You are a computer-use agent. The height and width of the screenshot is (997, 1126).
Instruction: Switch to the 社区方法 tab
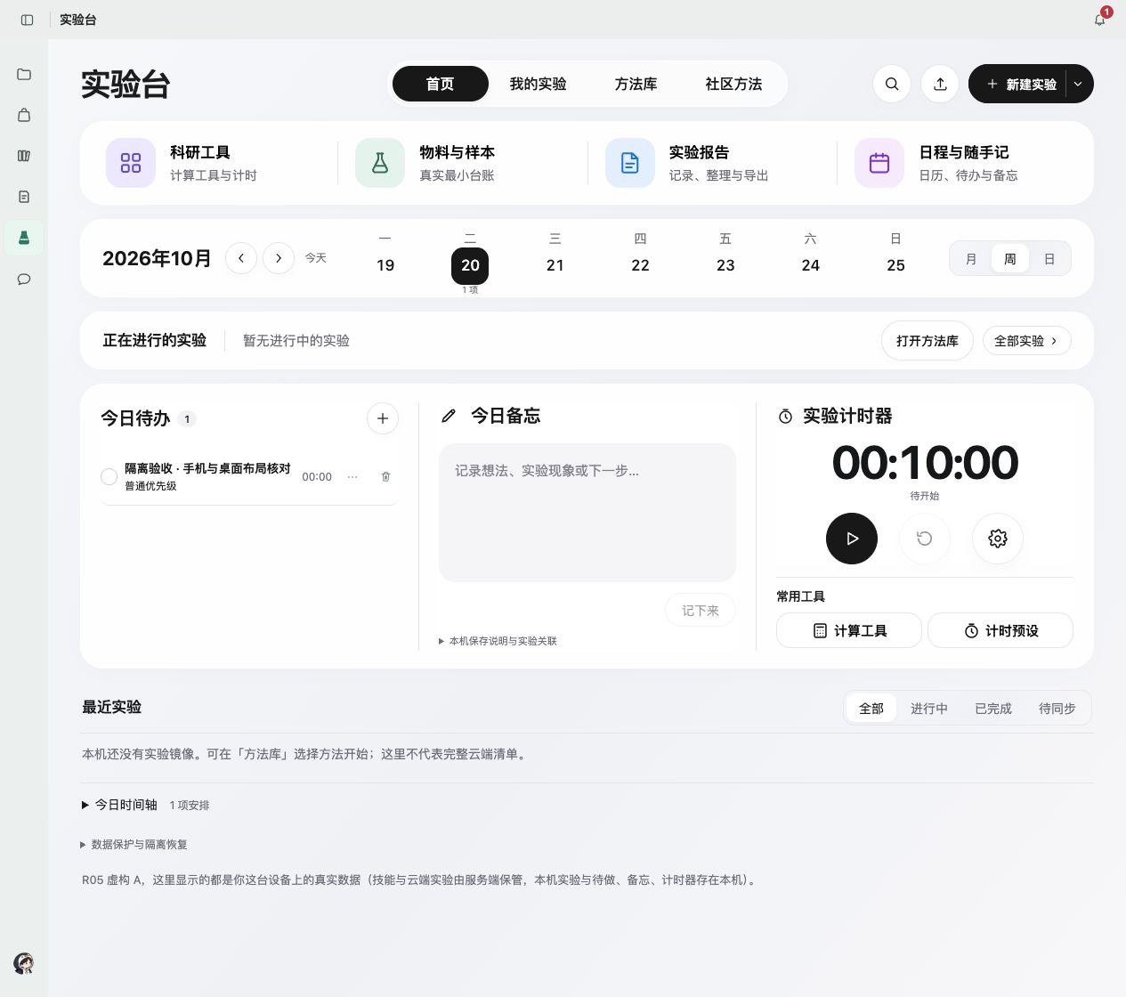point(733,84)
